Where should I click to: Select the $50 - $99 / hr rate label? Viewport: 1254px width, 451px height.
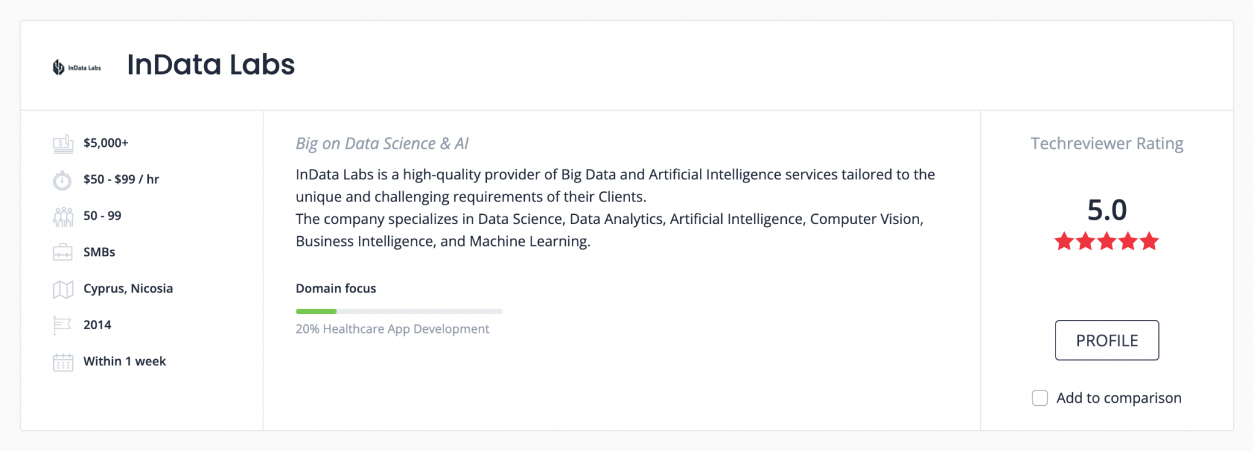click(121, 179)
